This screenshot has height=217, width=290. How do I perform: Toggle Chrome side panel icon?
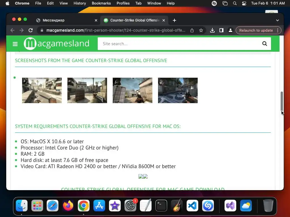tap(221, 30)
